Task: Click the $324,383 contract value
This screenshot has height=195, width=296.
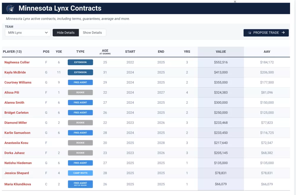Action: [x=221, y=92]
